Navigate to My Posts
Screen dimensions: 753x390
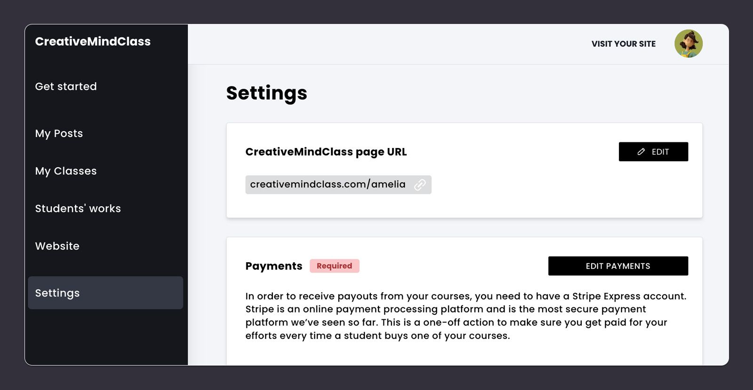click(58, 133)
